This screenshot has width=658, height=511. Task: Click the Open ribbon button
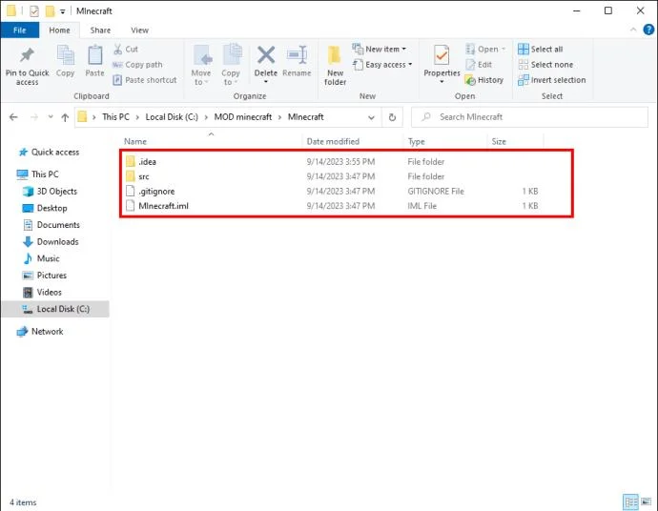coord(485,49)
